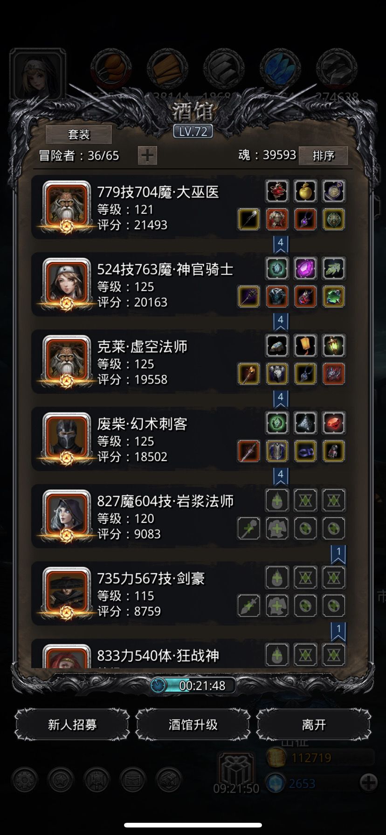Click empty armor slot of 剑豪
This screenshot has height=835, width=386.
coord(277,606)
